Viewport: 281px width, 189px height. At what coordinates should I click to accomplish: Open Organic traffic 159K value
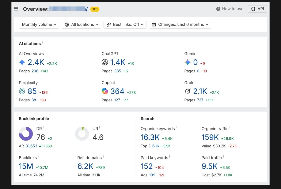[x=210, y=137]
